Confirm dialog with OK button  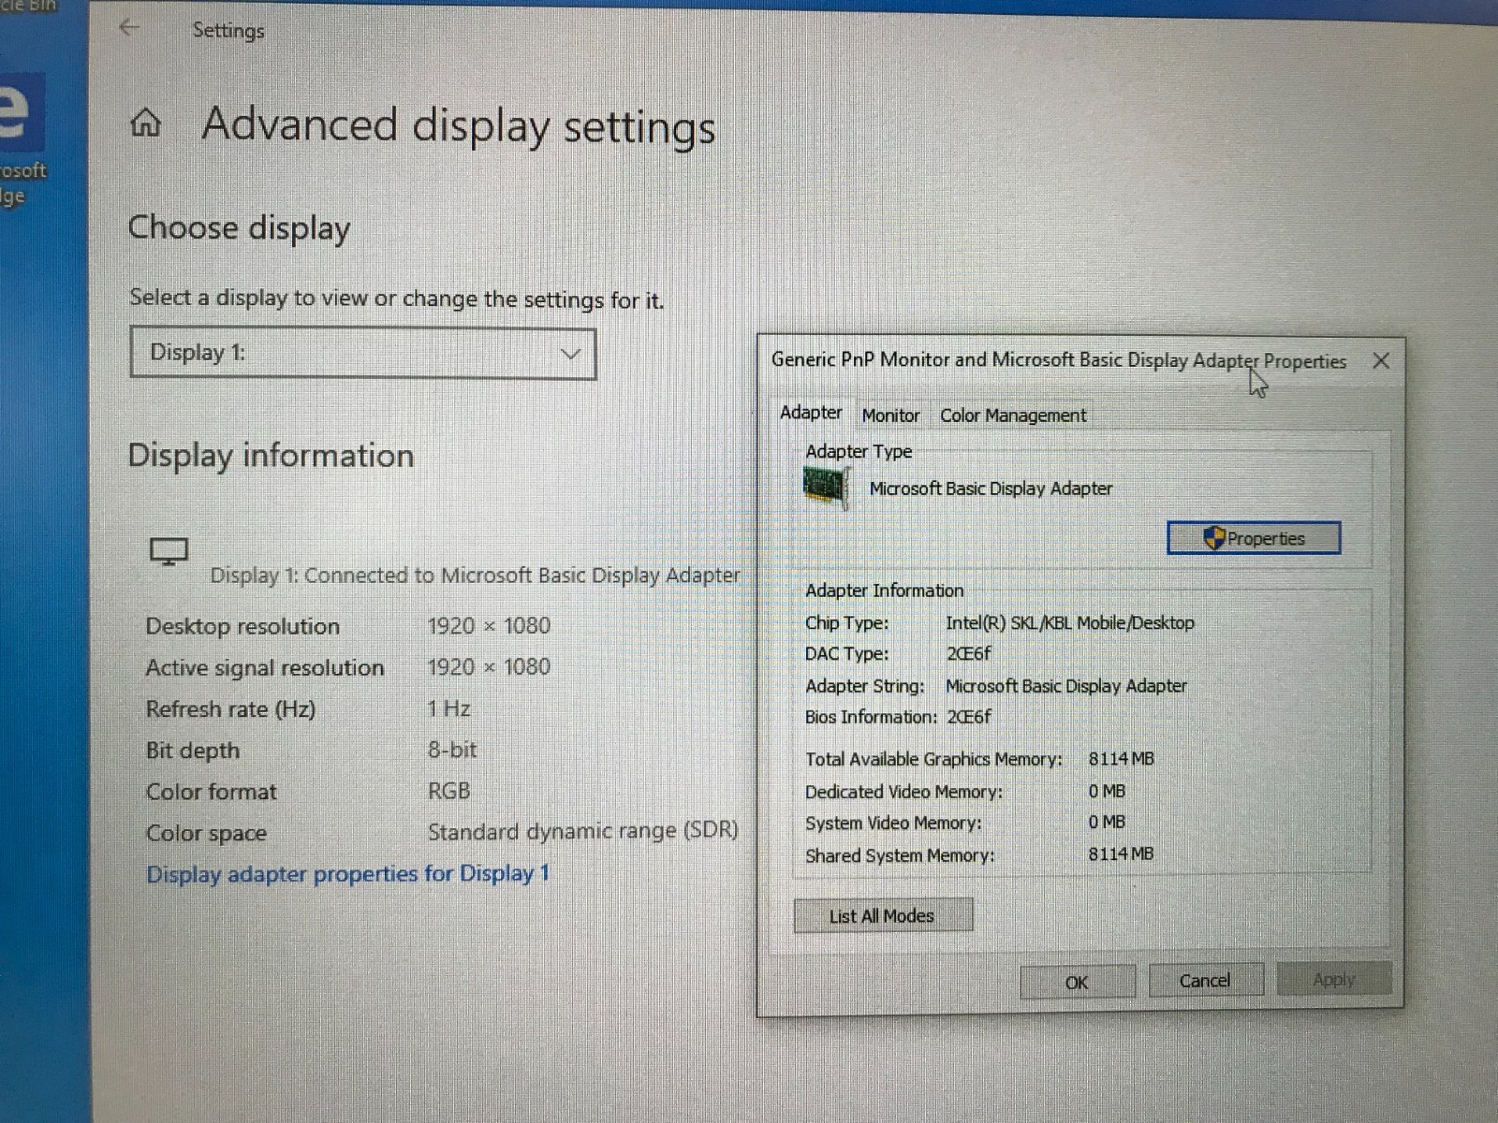(1077, 983)
